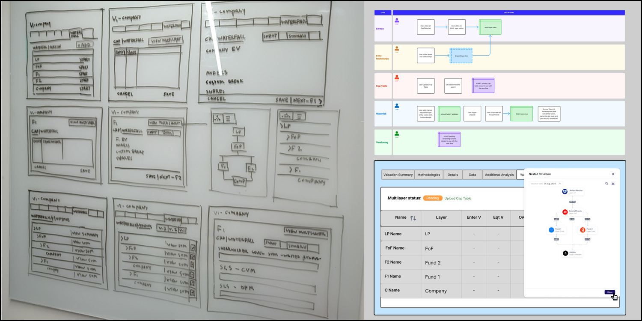642x321 pixels.
Task: Click the Fund 2 node logo
Action: pyautogui.click(x=583, y=230)
